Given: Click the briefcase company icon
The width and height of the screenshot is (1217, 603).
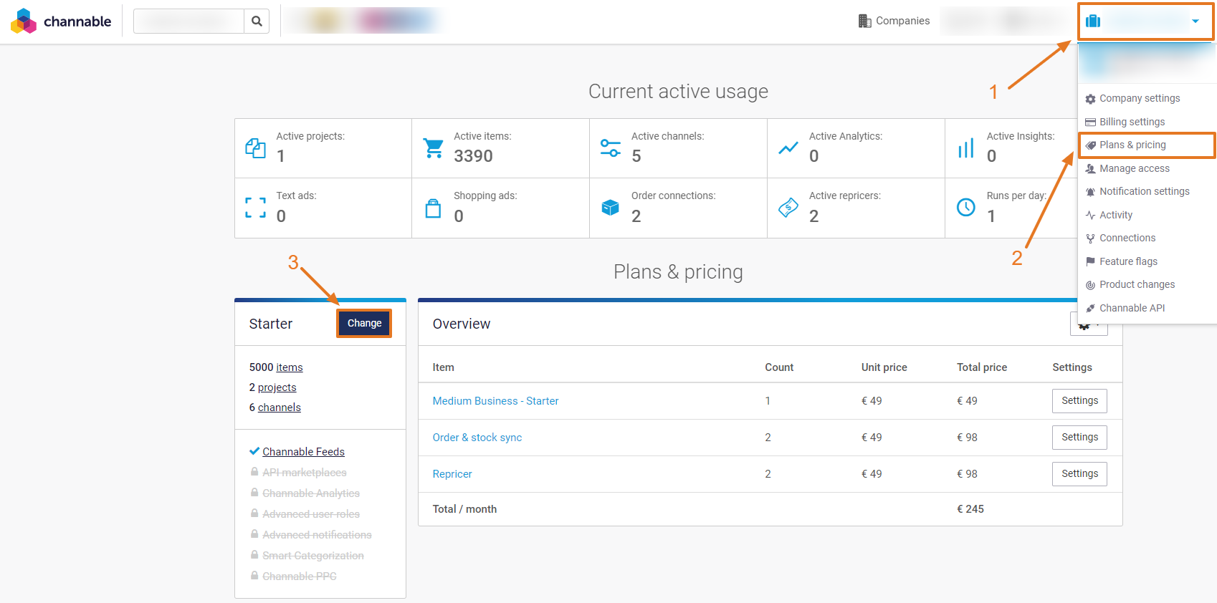Looking at the screenshot, I should pyautogui.click(x=1093, y=21).
